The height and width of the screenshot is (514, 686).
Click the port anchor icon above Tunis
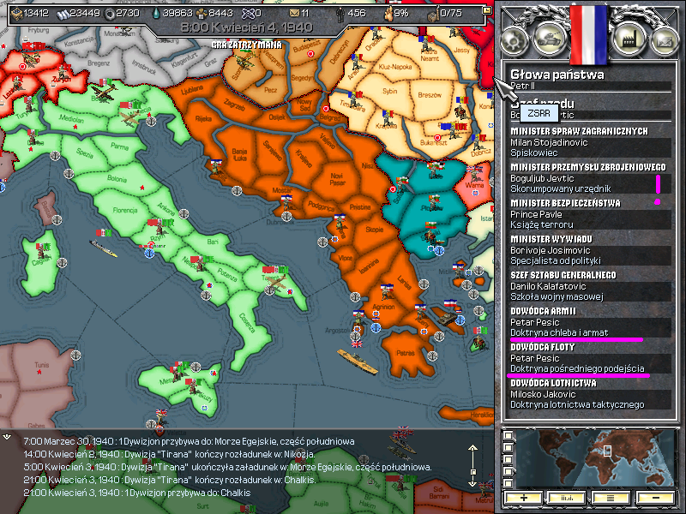[76, 355]
